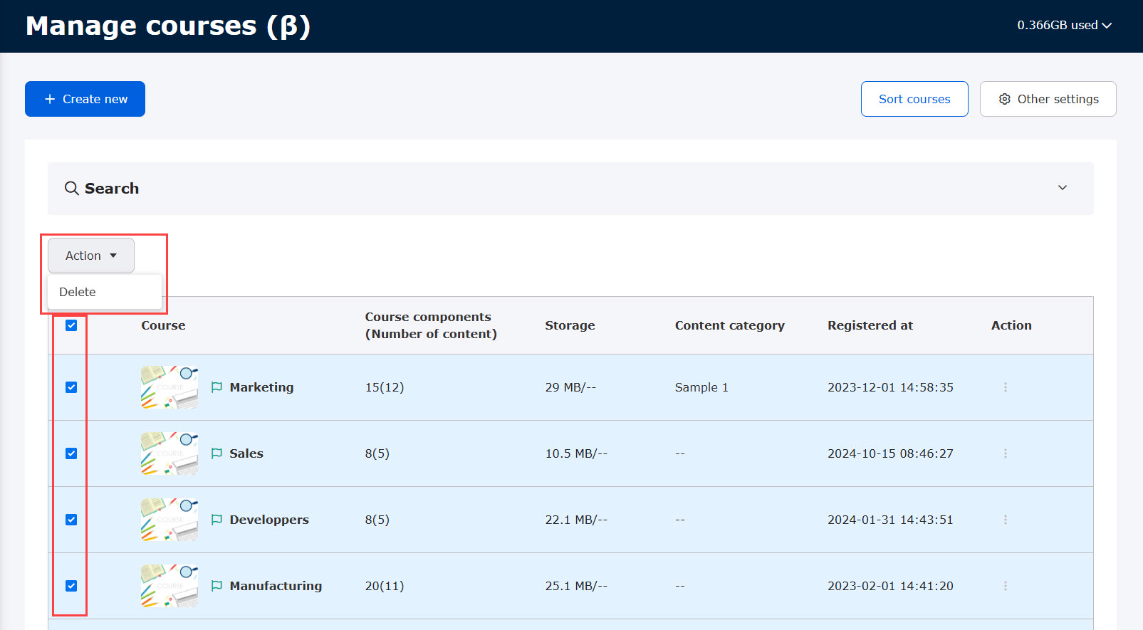Open the three-dot menu for Developpers
This screenshot has height=630, width=1143.
1005,520
